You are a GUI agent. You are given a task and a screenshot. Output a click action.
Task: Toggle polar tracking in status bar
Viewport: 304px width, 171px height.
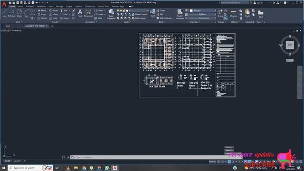tap(233, 161)
